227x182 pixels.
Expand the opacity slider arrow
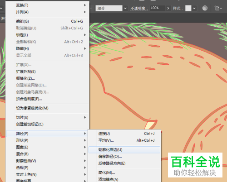pyautogui.click(x=168, y=8)
